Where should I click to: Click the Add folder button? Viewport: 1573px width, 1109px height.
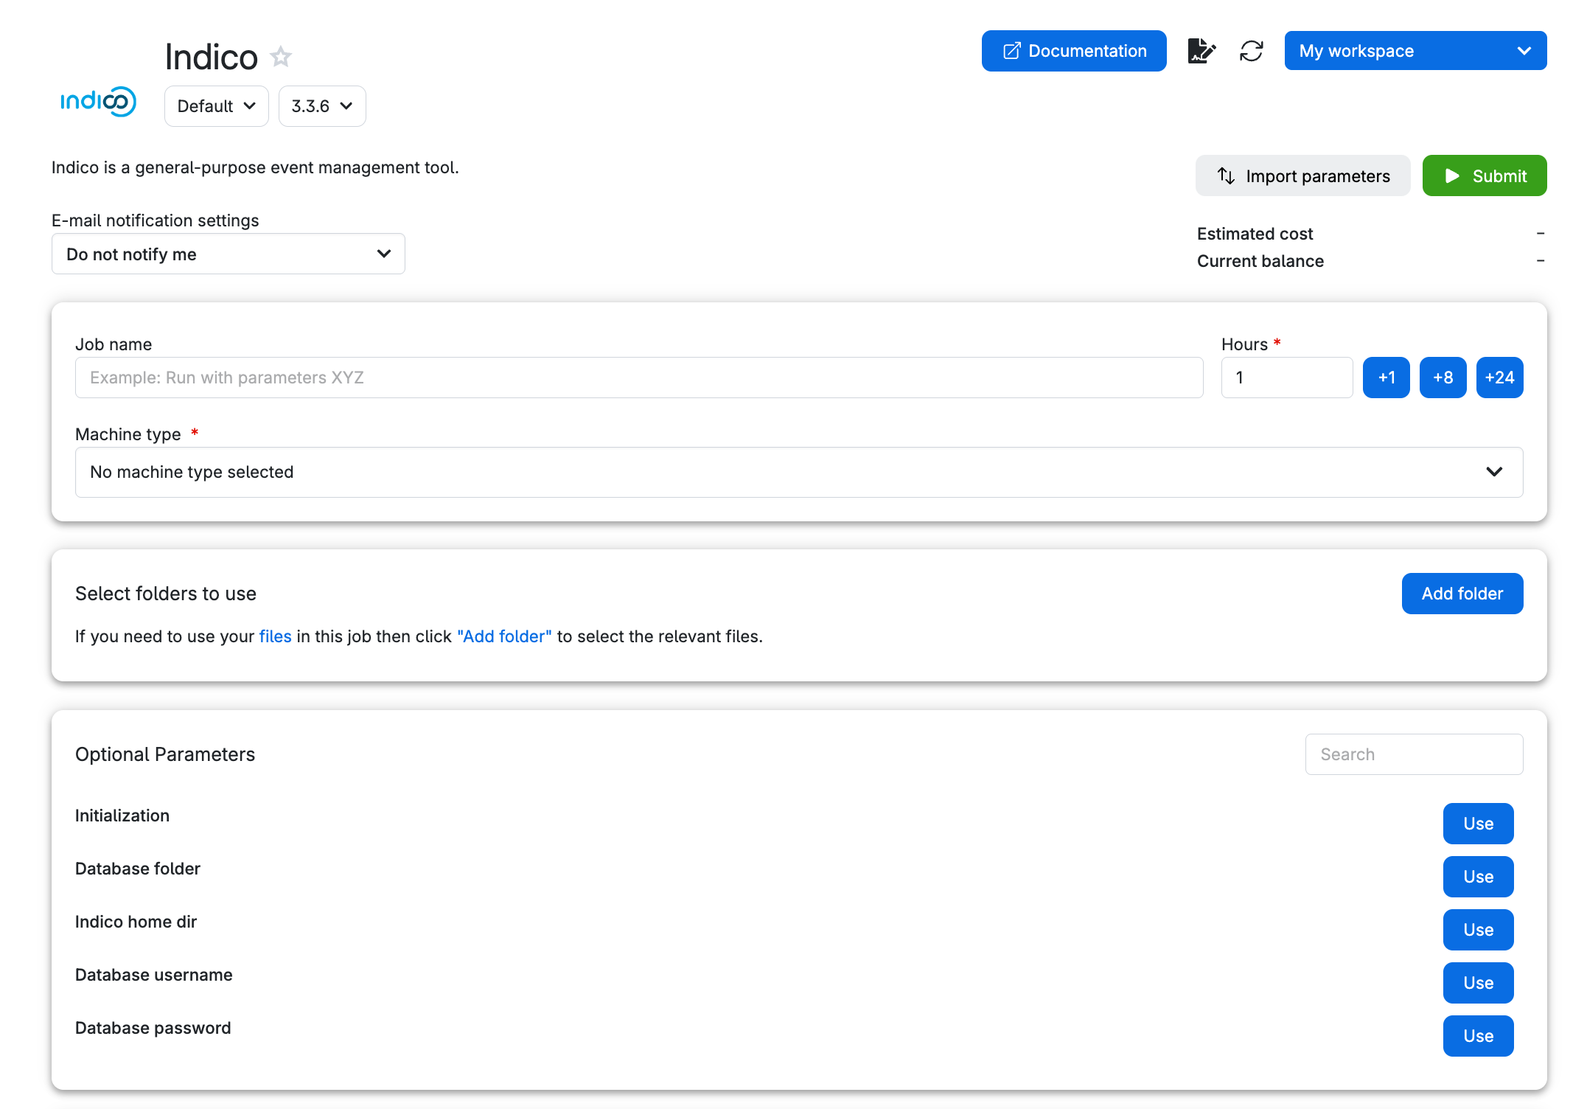tap(1462, 594)
